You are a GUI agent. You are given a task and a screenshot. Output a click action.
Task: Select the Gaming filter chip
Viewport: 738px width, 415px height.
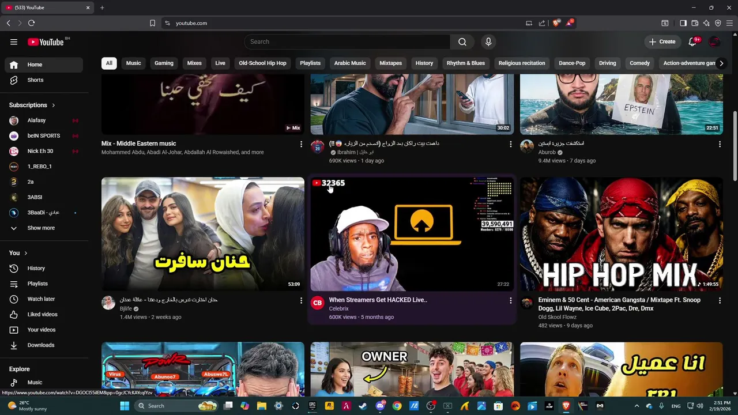(164, 63)
